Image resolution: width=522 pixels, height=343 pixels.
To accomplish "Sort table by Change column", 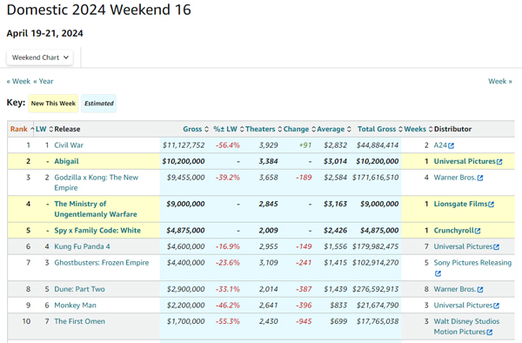I will tap(299, 129).
